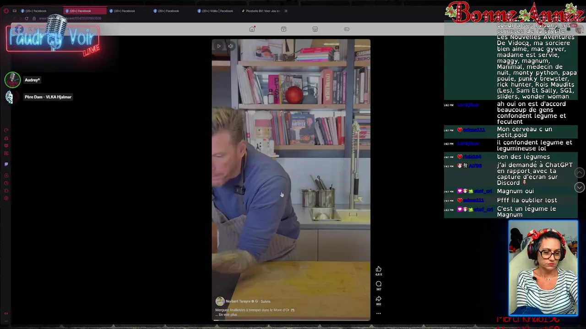The image size is (586, 329).
Task: Switch to the Vidéo | Facebook tab
Action: pos(216,11)
